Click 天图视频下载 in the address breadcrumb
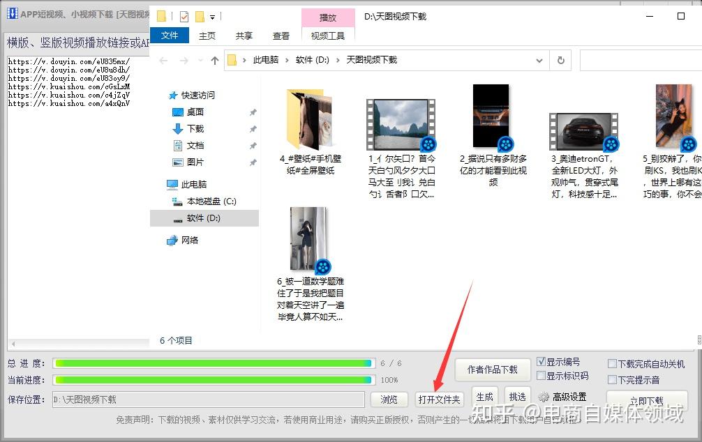The image size is (702, 442). click(x=372, y=60)
